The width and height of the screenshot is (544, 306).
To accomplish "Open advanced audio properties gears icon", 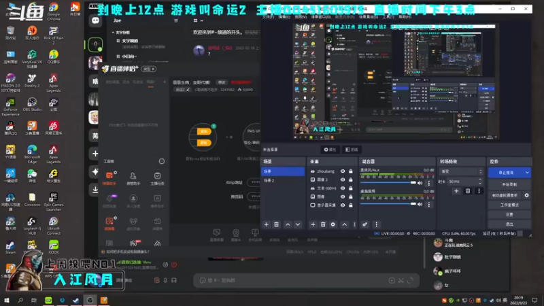I will click(x=364, y=224).
